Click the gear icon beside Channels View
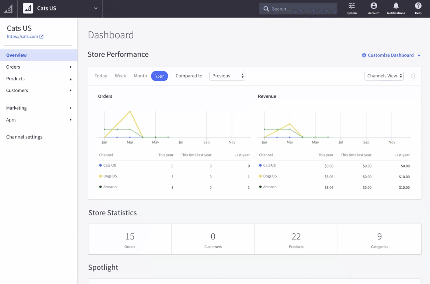Image resolution: width=430 pixels, height=284 pixels. 413,76
